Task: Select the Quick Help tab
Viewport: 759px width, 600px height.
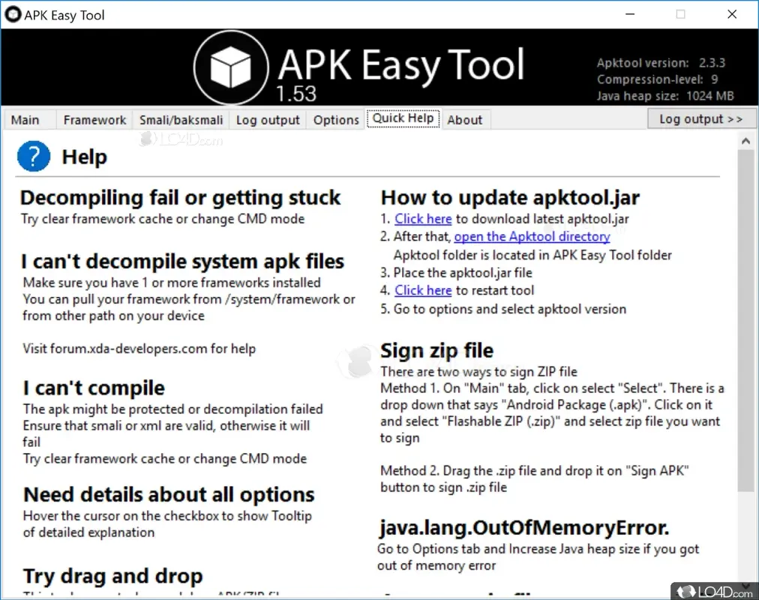Action: (x=403, y=118)
